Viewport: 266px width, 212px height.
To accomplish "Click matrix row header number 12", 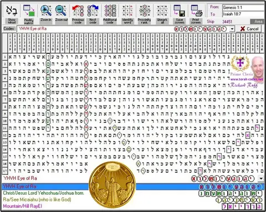I will click(5, 135).
